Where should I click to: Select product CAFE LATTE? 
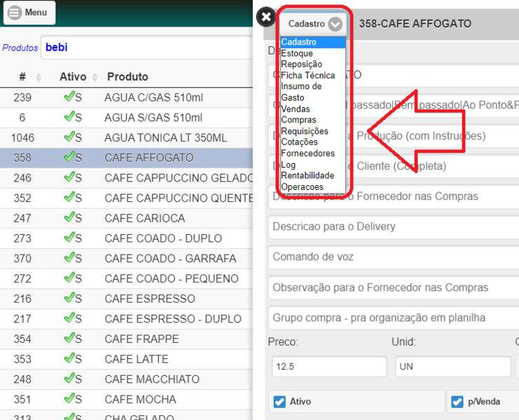tap(137, 360)
